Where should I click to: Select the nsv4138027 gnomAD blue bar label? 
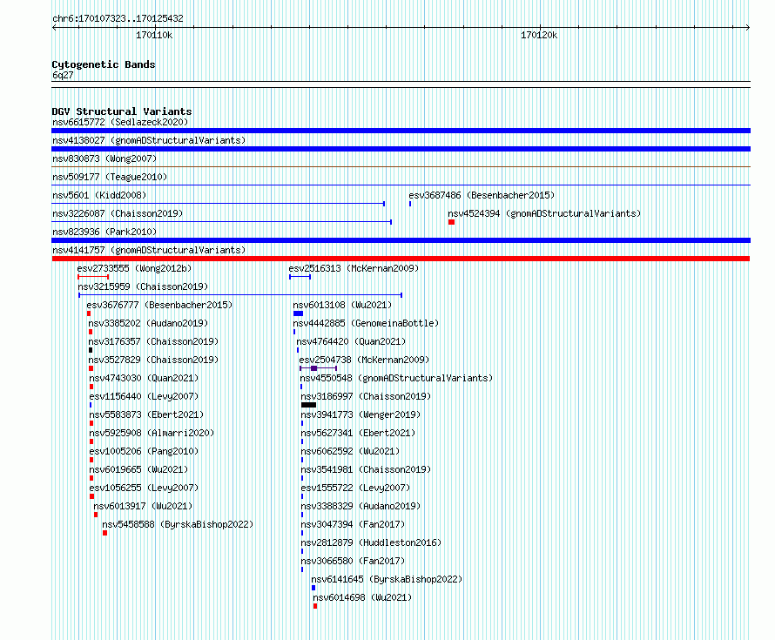149,140
